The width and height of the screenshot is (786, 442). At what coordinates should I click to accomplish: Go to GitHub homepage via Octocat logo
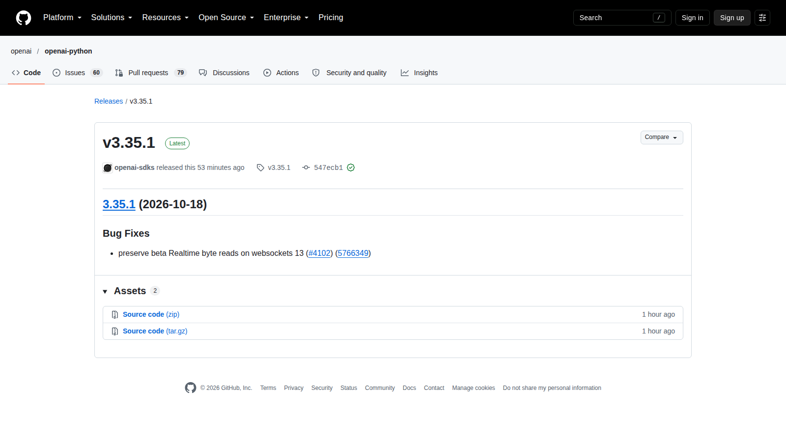point(24,18)
